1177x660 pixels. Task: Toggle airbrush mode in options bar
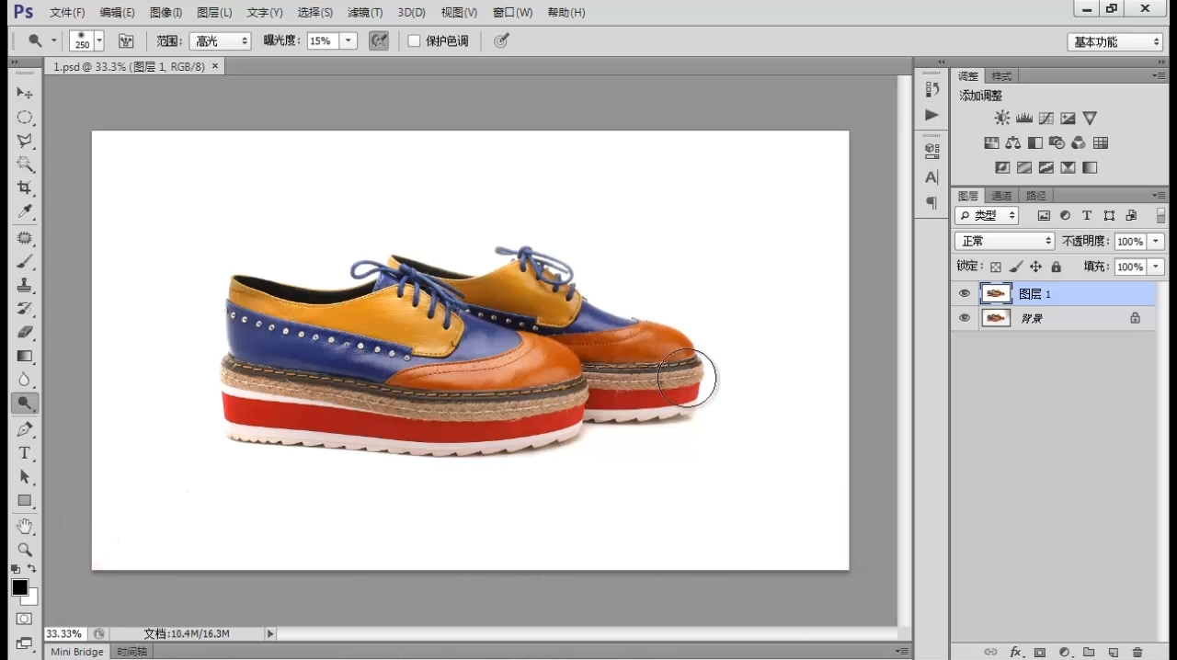pyautogui.click(x=379, y=41)
